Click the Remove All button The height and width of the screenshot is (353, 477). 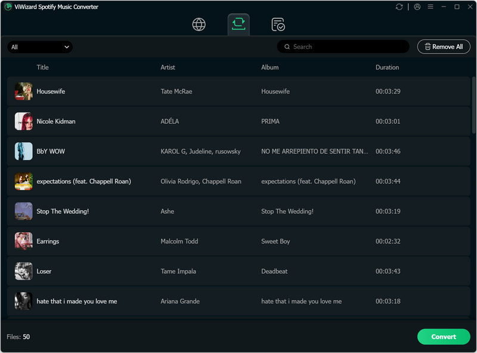pos(444,47)
